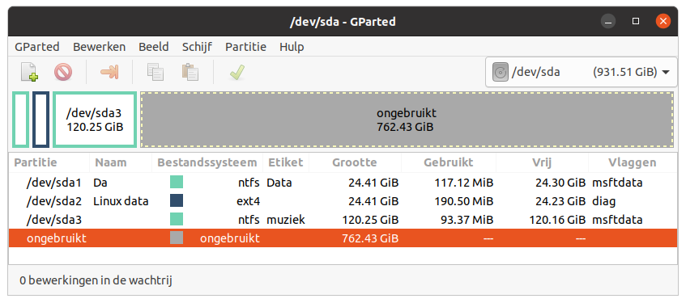
Task: Select the ongebruikt 762.43 GiB graphic block
Action: pyautogui.click(x=407, y=120)
